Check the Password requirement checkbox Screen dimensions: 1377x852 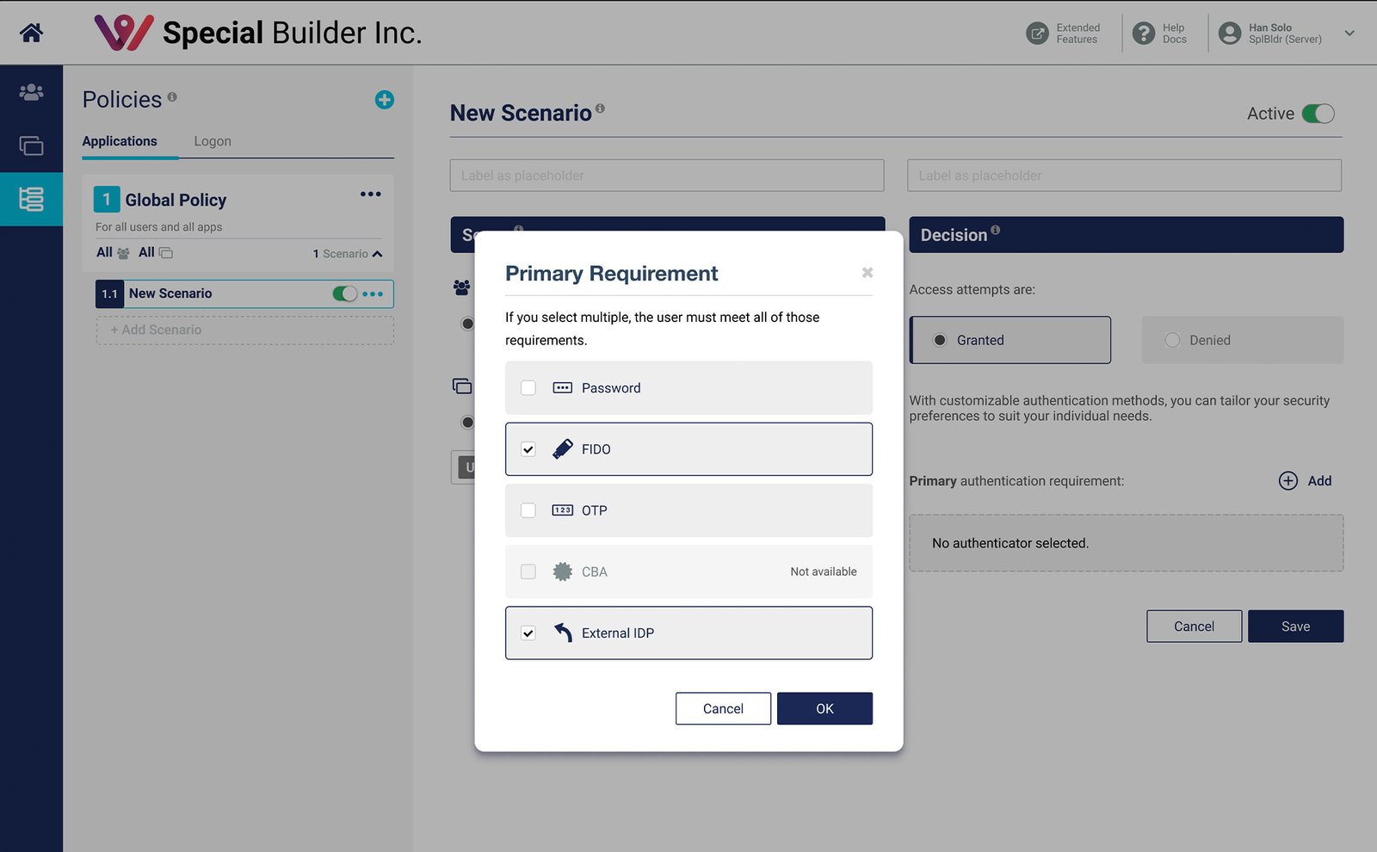click(528, 388)
